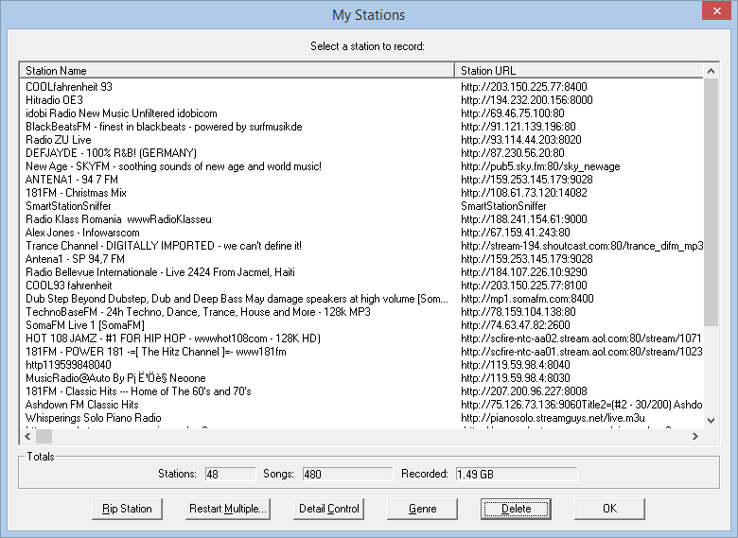Select Whisperings Solo Piano Radio station
Image resolution: width=738 pixels, height=538 pixels.
(x=93, y=418)
